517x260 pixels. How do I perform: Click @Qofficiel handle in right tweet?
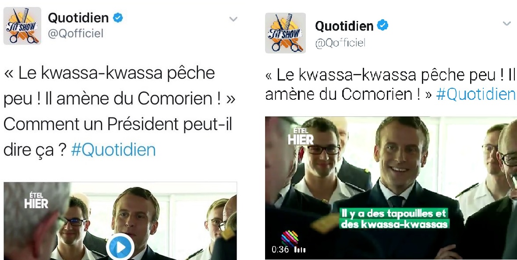click(x=340, y=43)
